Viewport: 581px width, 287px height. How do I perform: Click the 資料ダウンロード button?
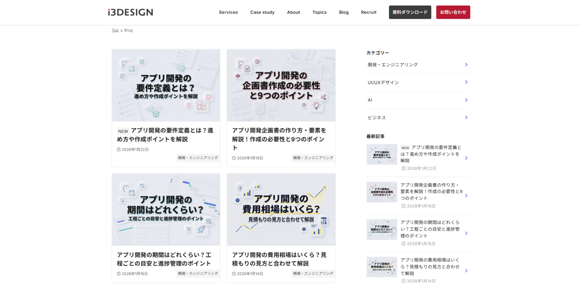point(410,12)
